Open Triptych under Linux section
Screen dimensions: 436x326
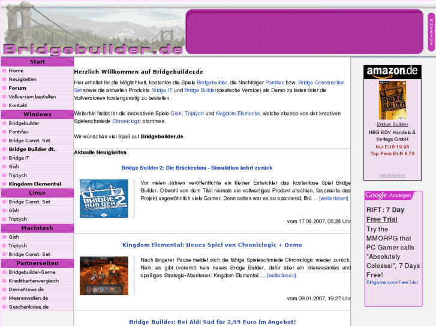point(18,219)
